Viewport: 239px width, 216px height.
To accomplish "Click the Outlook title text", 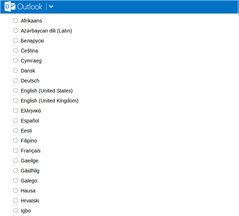I will 30,7.
